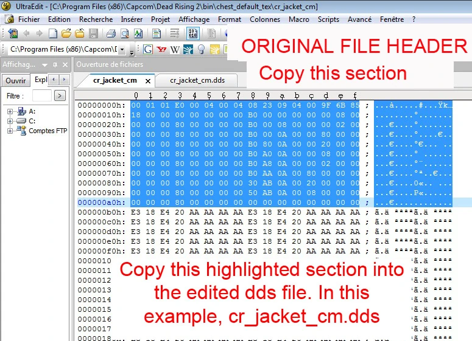Expand the C: drive tree node
Image resolution: width=472 pixels, height=341 pixels.
point(10,121)
